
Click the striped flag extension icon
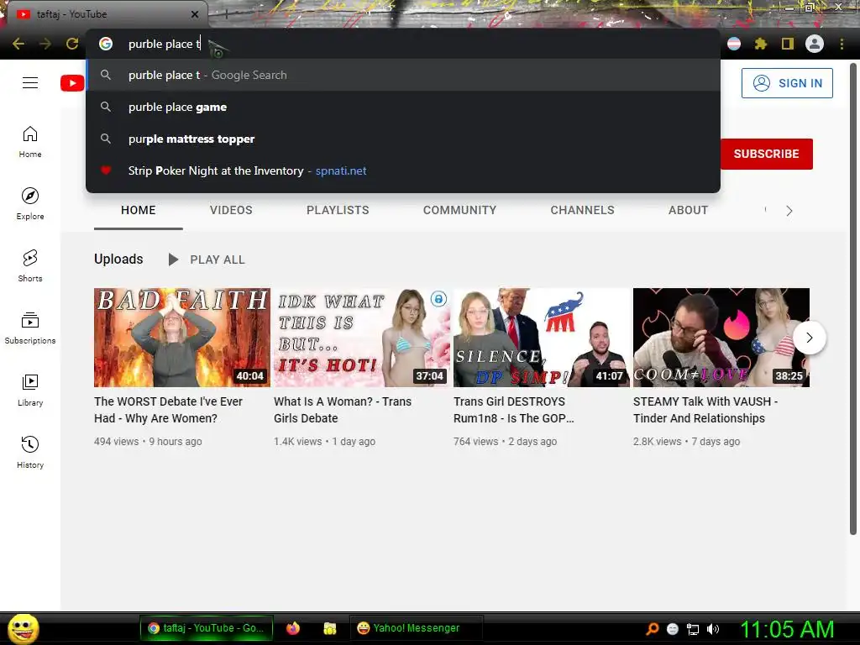coord(734,44)
